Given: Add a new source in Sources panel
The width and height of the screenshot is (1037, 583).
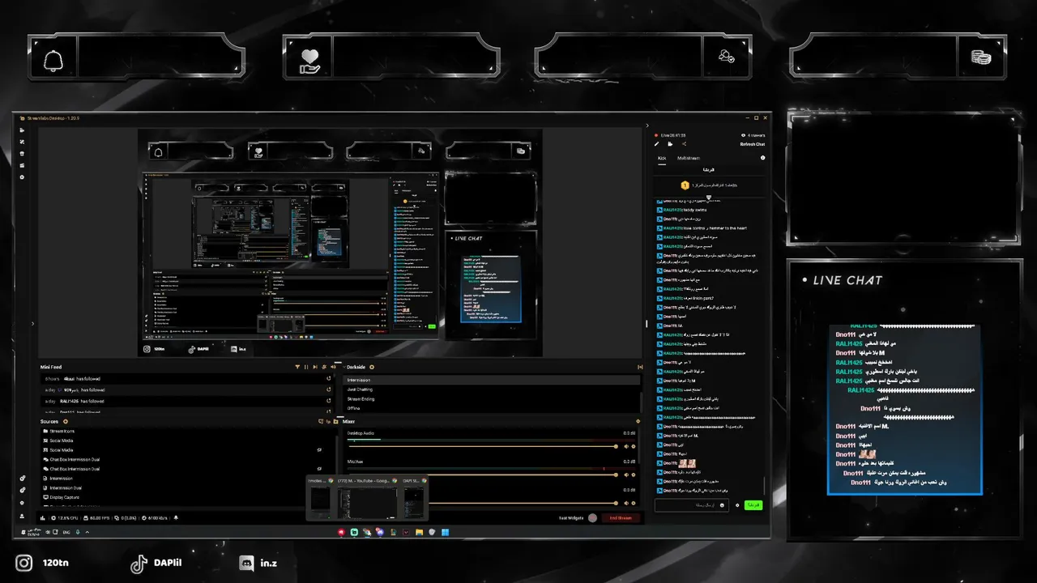Looking at the screenshot, I should 66,421.
